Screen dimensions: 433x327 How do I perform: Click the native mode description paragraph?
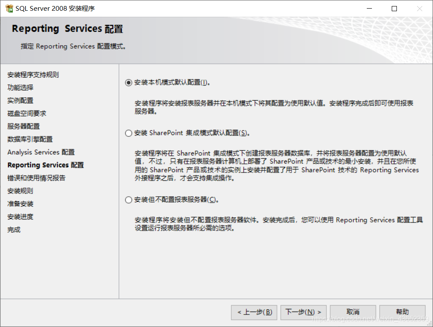coord(274,107)
